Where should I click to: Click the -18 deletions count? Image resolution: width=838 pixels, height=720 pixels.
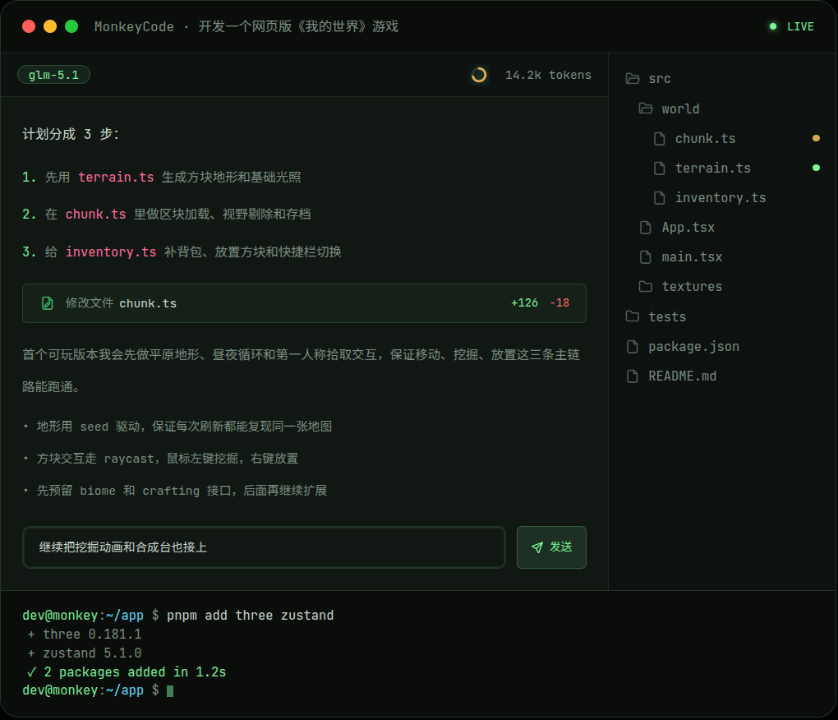tap(559, 303)
